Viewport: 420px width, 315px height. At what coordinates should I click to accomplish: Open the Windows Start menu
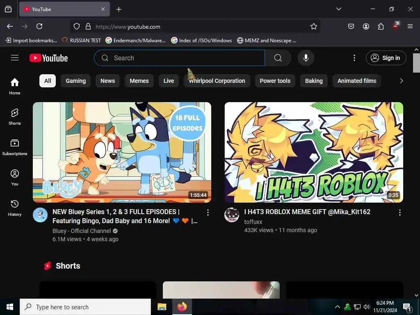click(10, 307)
